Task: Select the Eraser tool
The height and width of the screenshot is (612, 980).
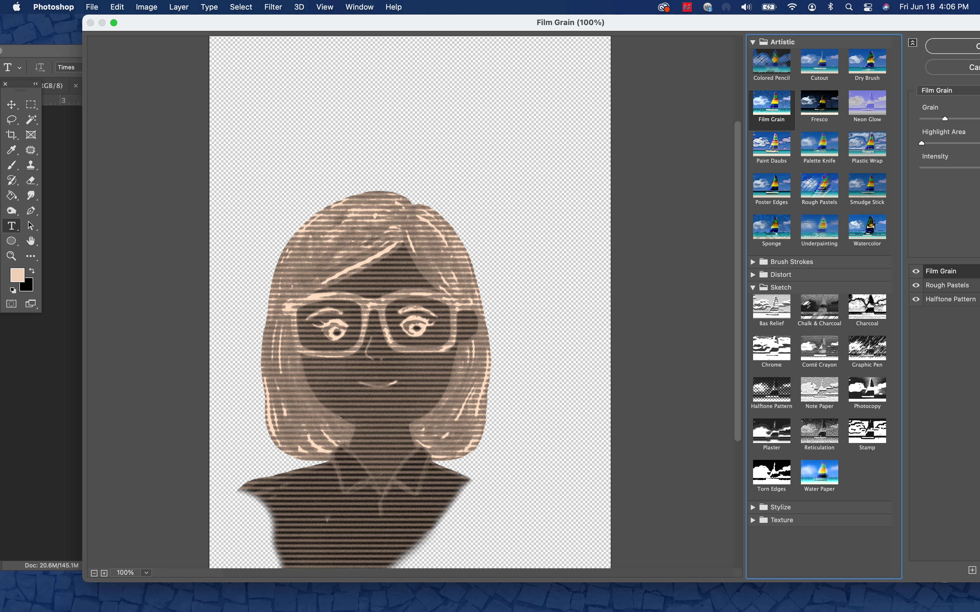Action: [31, 180]
